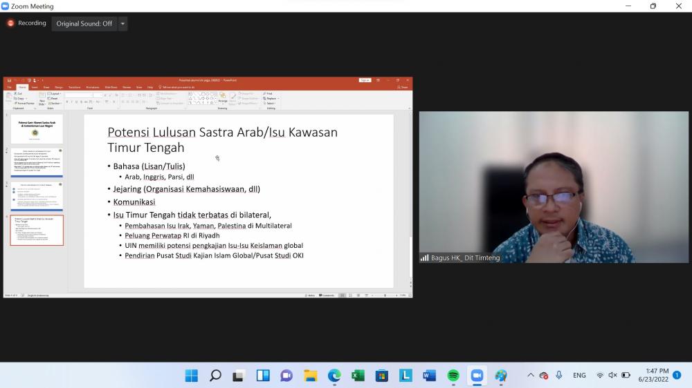Toggle Original Sound setting off/on
The width and height of the screenshot is (692, 388).
84,23
